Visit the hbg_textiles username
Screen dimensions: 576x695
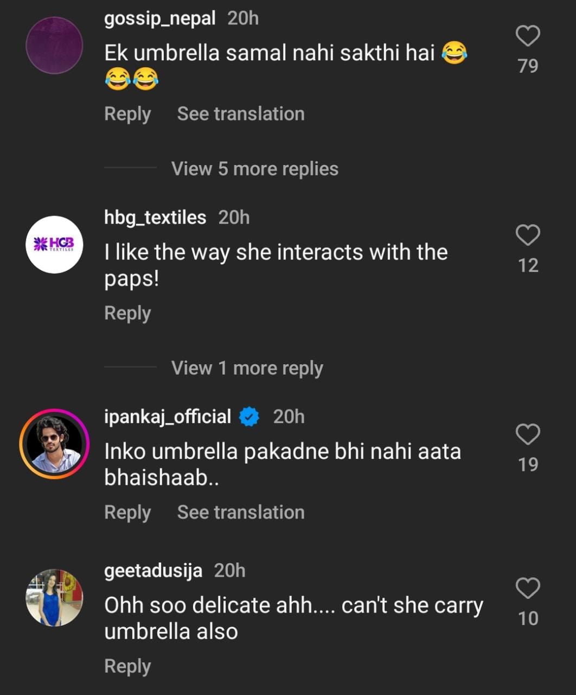[x=155, y=218]
